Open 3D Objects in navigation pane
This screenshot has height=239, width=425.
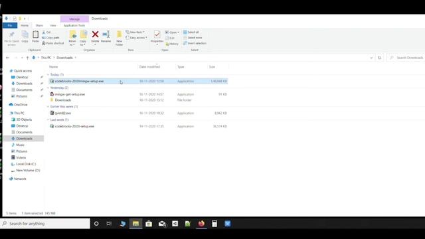[24, 119]
